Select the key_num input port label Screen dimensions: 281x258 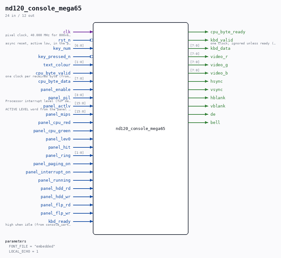coord(62,48)
